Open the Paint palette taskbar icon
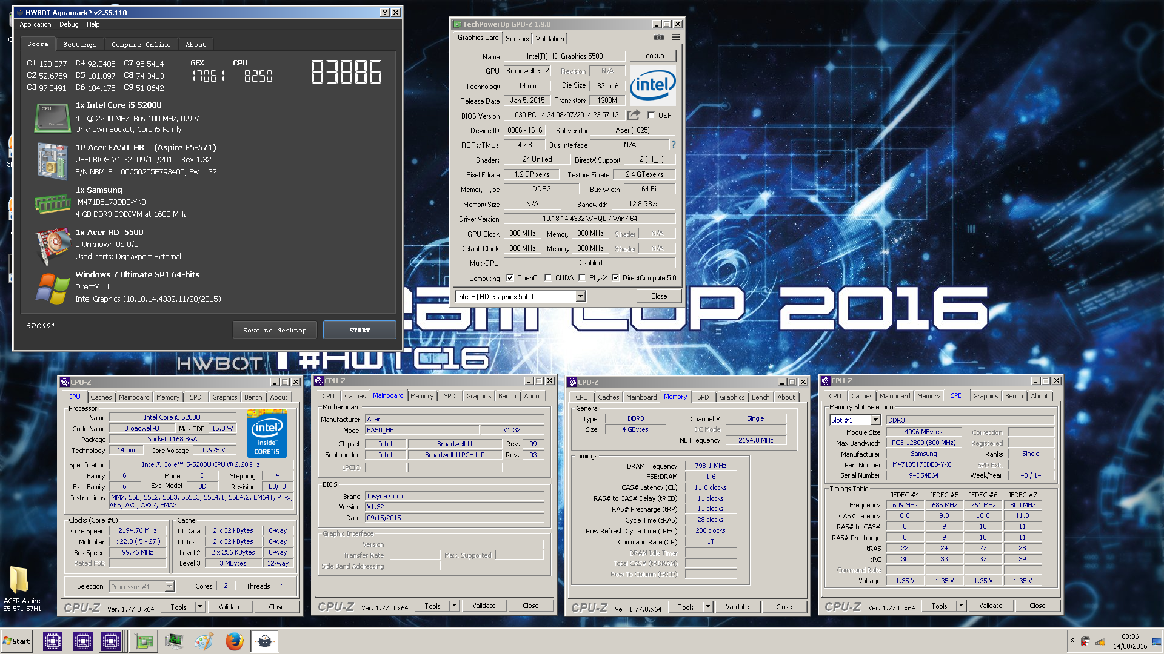Viewport: 1164px width, 654px height. 204,641
